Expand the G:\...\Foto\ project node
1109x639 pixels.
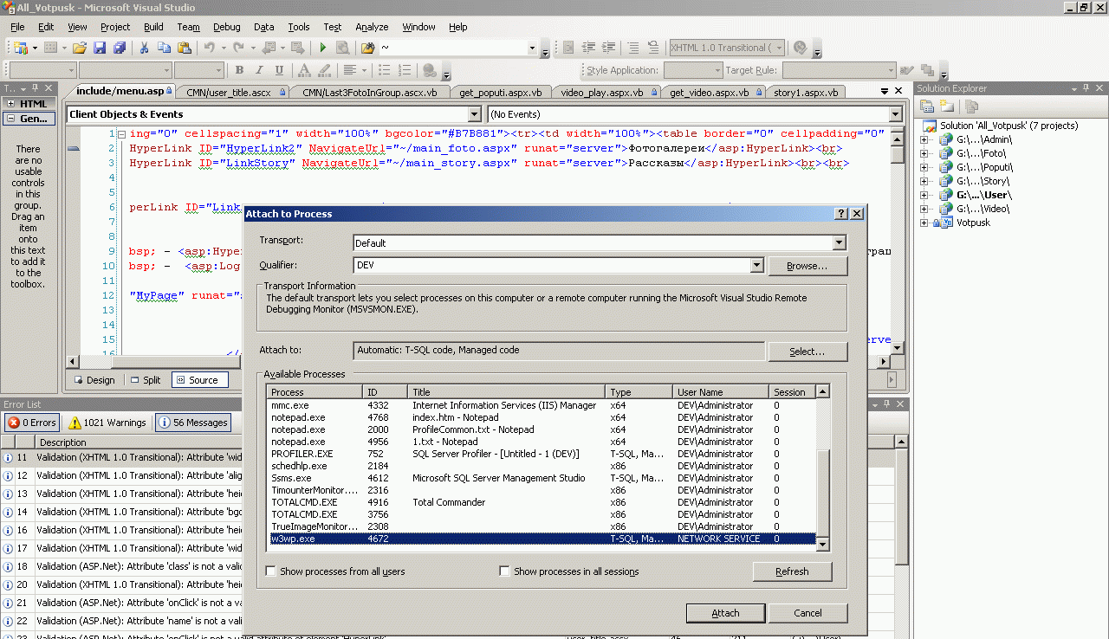point(924,153)
